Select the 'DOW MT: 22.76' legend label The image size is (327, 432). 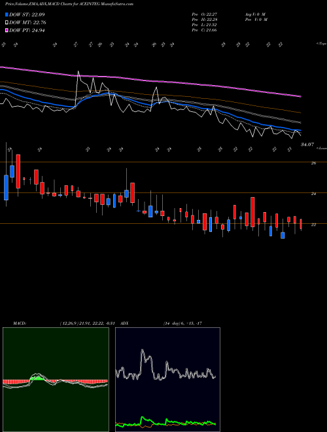(x=27, y=23)
